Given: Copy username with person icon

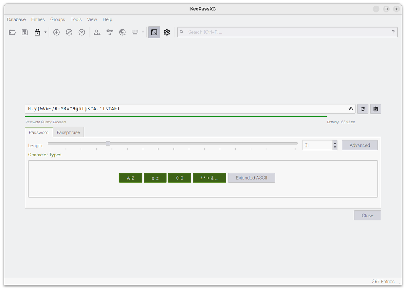Looking at the screenshot, I should [x=97, y=32].
